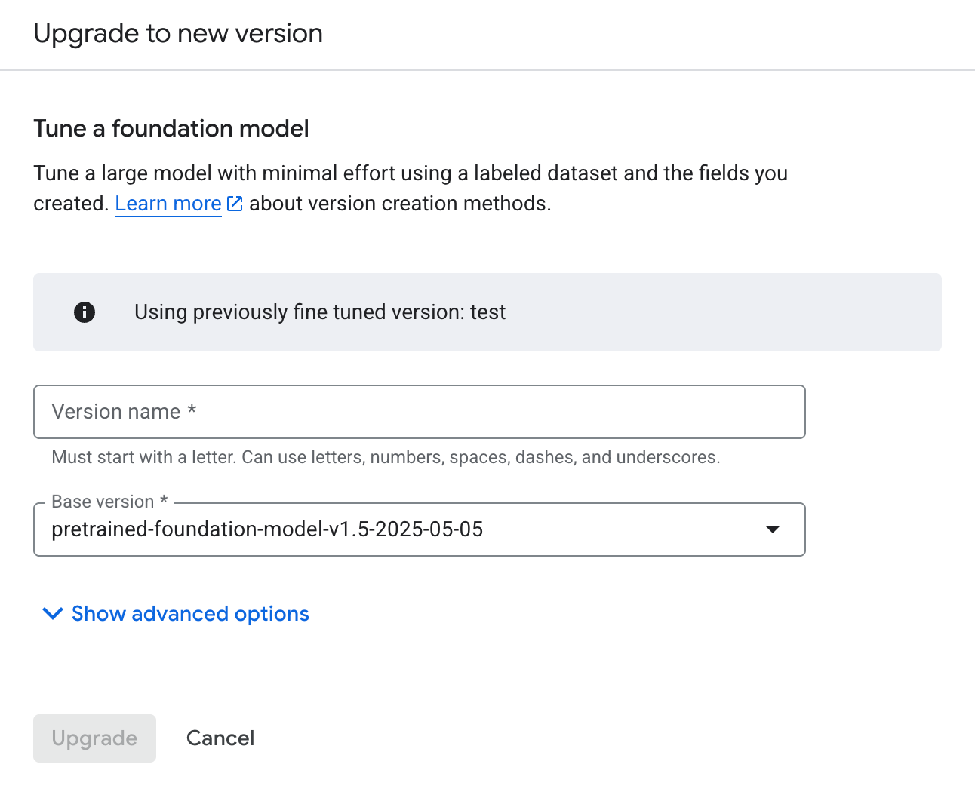Click the 'Upgrade to new version' dialog title

click(178, 34)
